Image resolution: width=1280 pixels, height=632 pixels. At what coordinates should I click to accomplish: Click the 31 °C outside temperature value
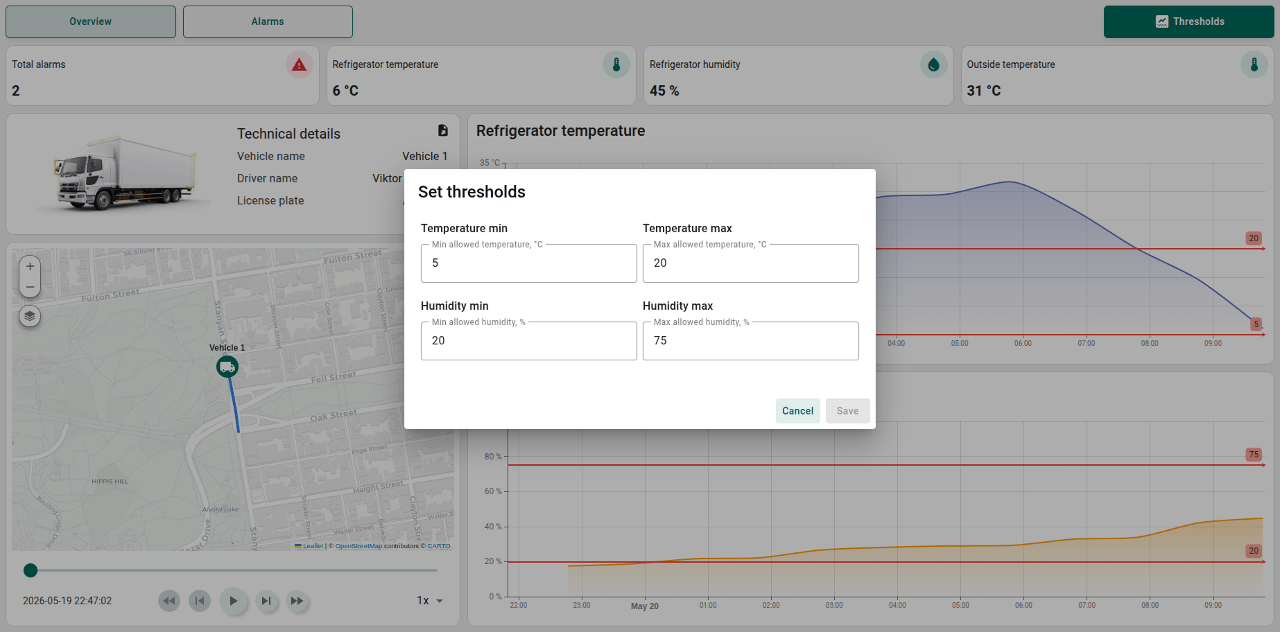(984, 91)
